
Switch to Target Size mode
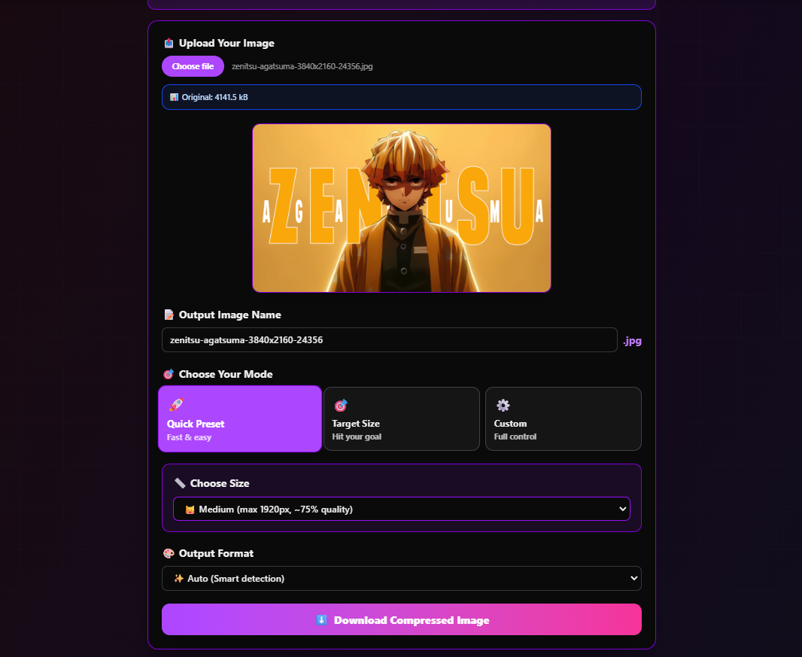401,419
